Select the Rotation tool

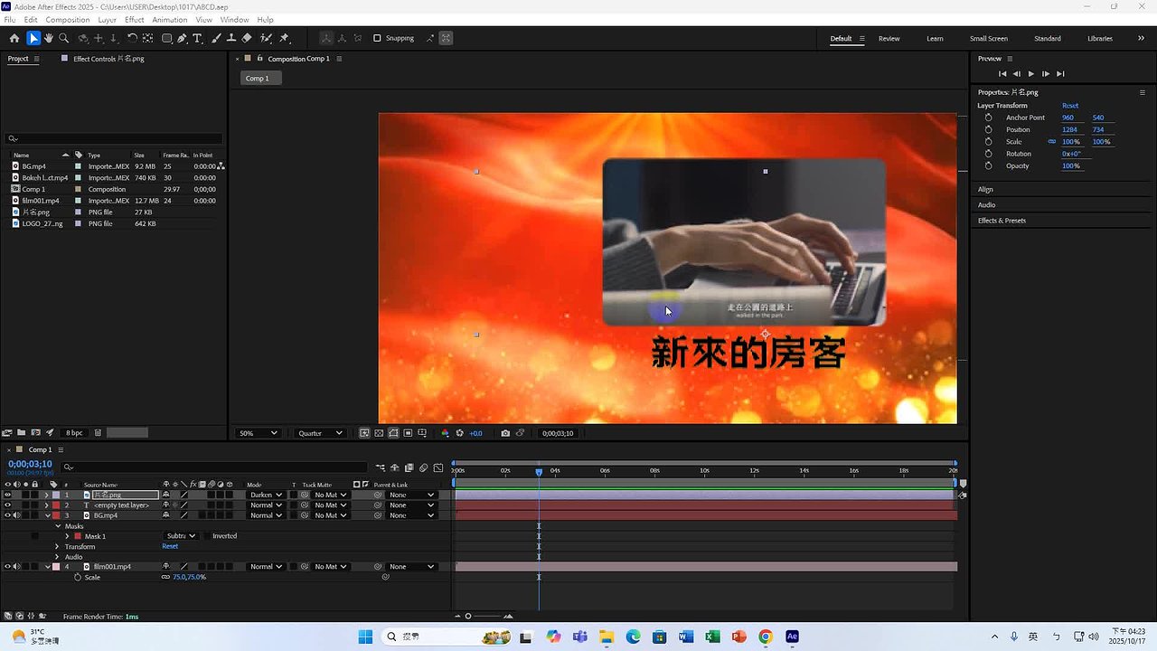(134, 38)
